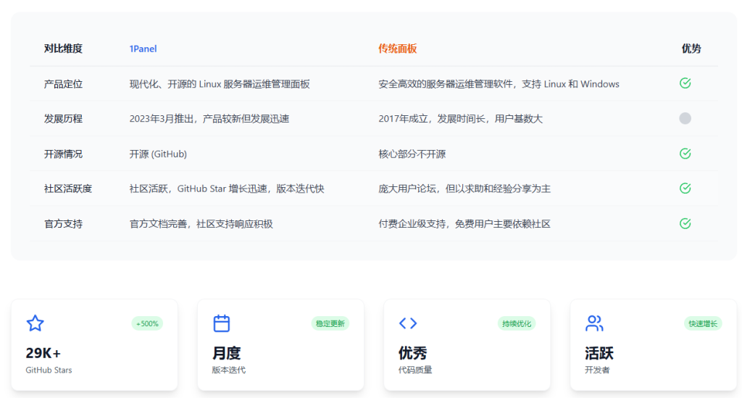Image resolution: width=742 pixels, height=398 pixels.
Task: Click the gray circle in 发展历程 row
Action: 685,118
